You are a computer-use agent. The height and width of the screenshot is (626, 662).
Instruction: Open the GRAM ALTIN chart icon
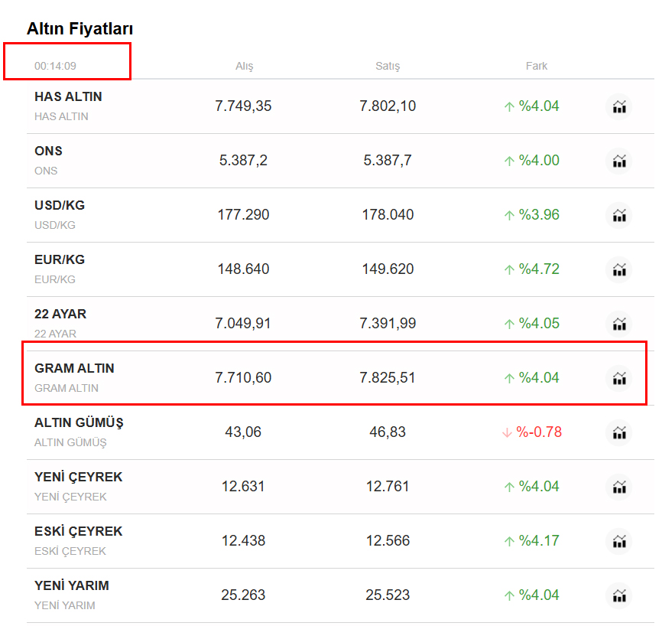[x=619, y=378]
